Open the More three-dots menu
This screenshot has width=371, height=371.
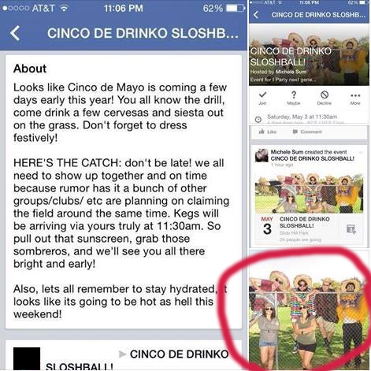tap(355, 95)
